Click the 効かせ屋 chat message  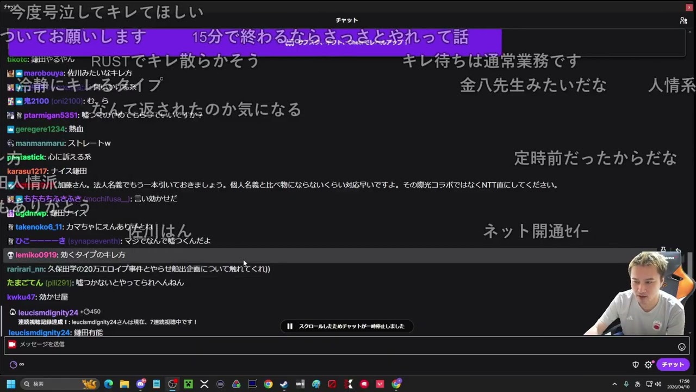click(x=53, y=297)
